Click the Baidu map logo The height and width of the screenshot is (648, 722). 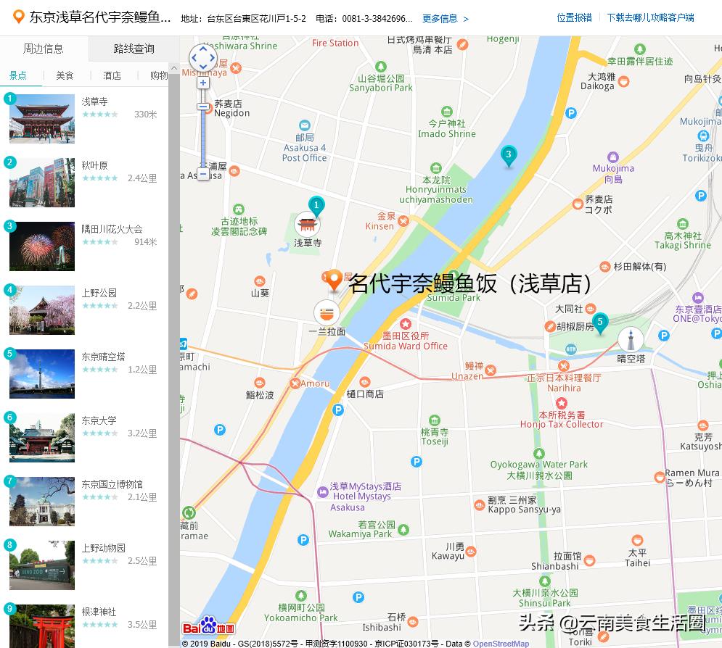[208, 626]
